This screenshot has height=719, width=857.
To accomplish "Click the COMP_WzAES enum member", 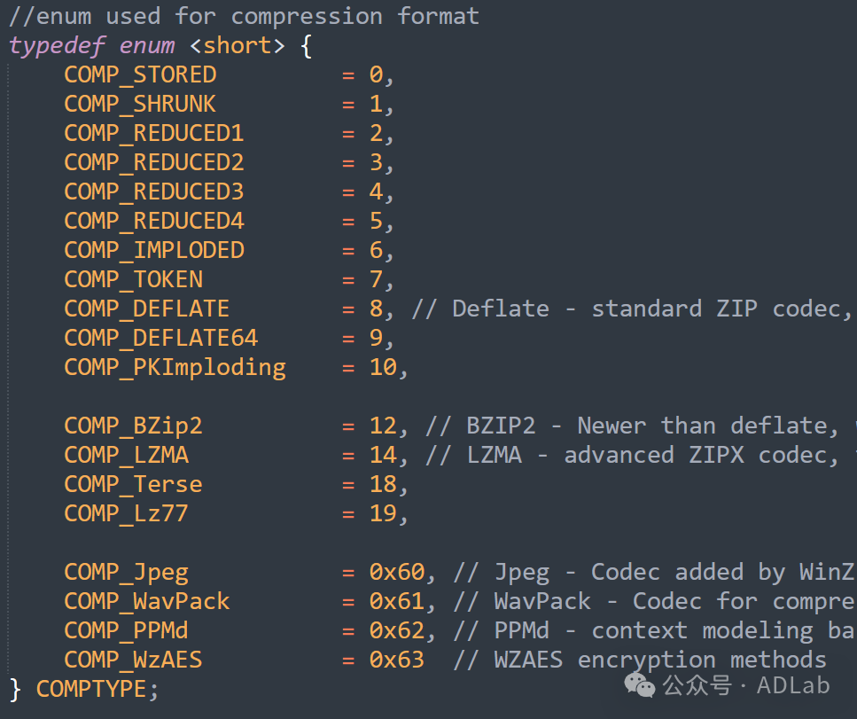I will pyautogui.click(x=133, y=660).
